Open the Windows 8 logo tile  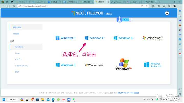(65, 65)
